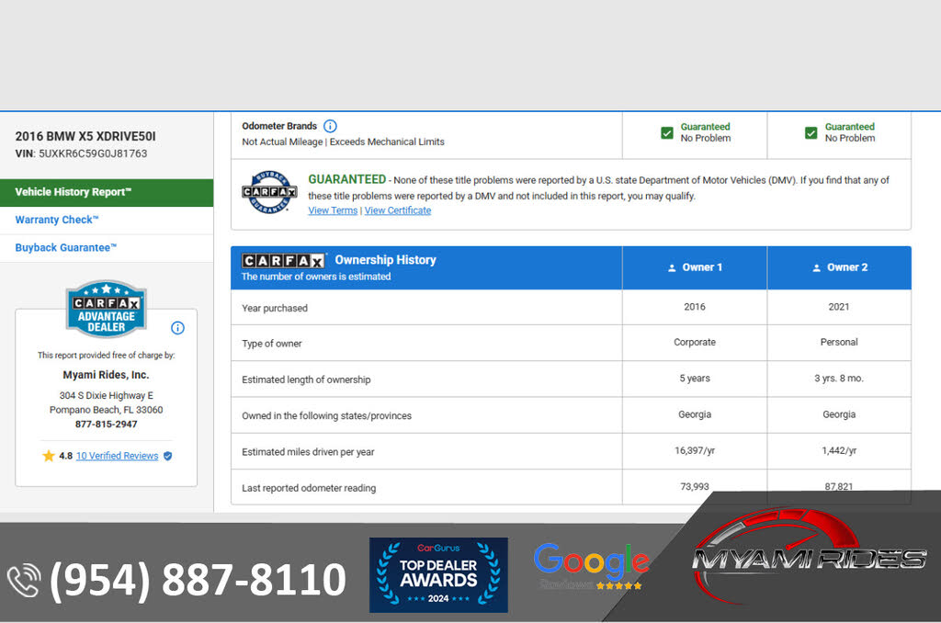The image size is (941, 623).
Task: Click the 304 S Dixie Highway E address
Action: click(107, 395)
